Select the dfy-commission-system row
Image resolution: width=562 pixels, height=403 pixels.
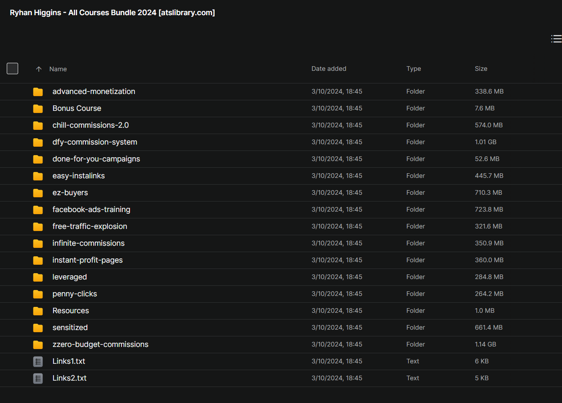(x=281, y=142)
